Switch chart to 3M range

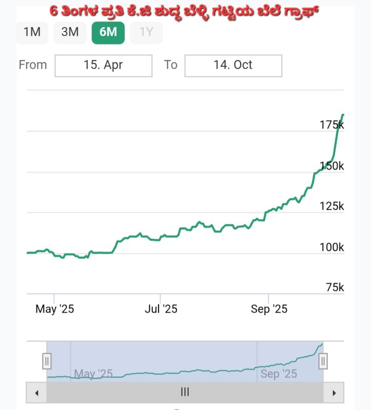tap(70, 32)
